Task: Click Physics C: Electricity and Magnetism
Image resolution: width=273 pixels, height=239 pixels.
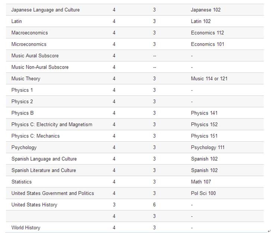Action: 52,125
